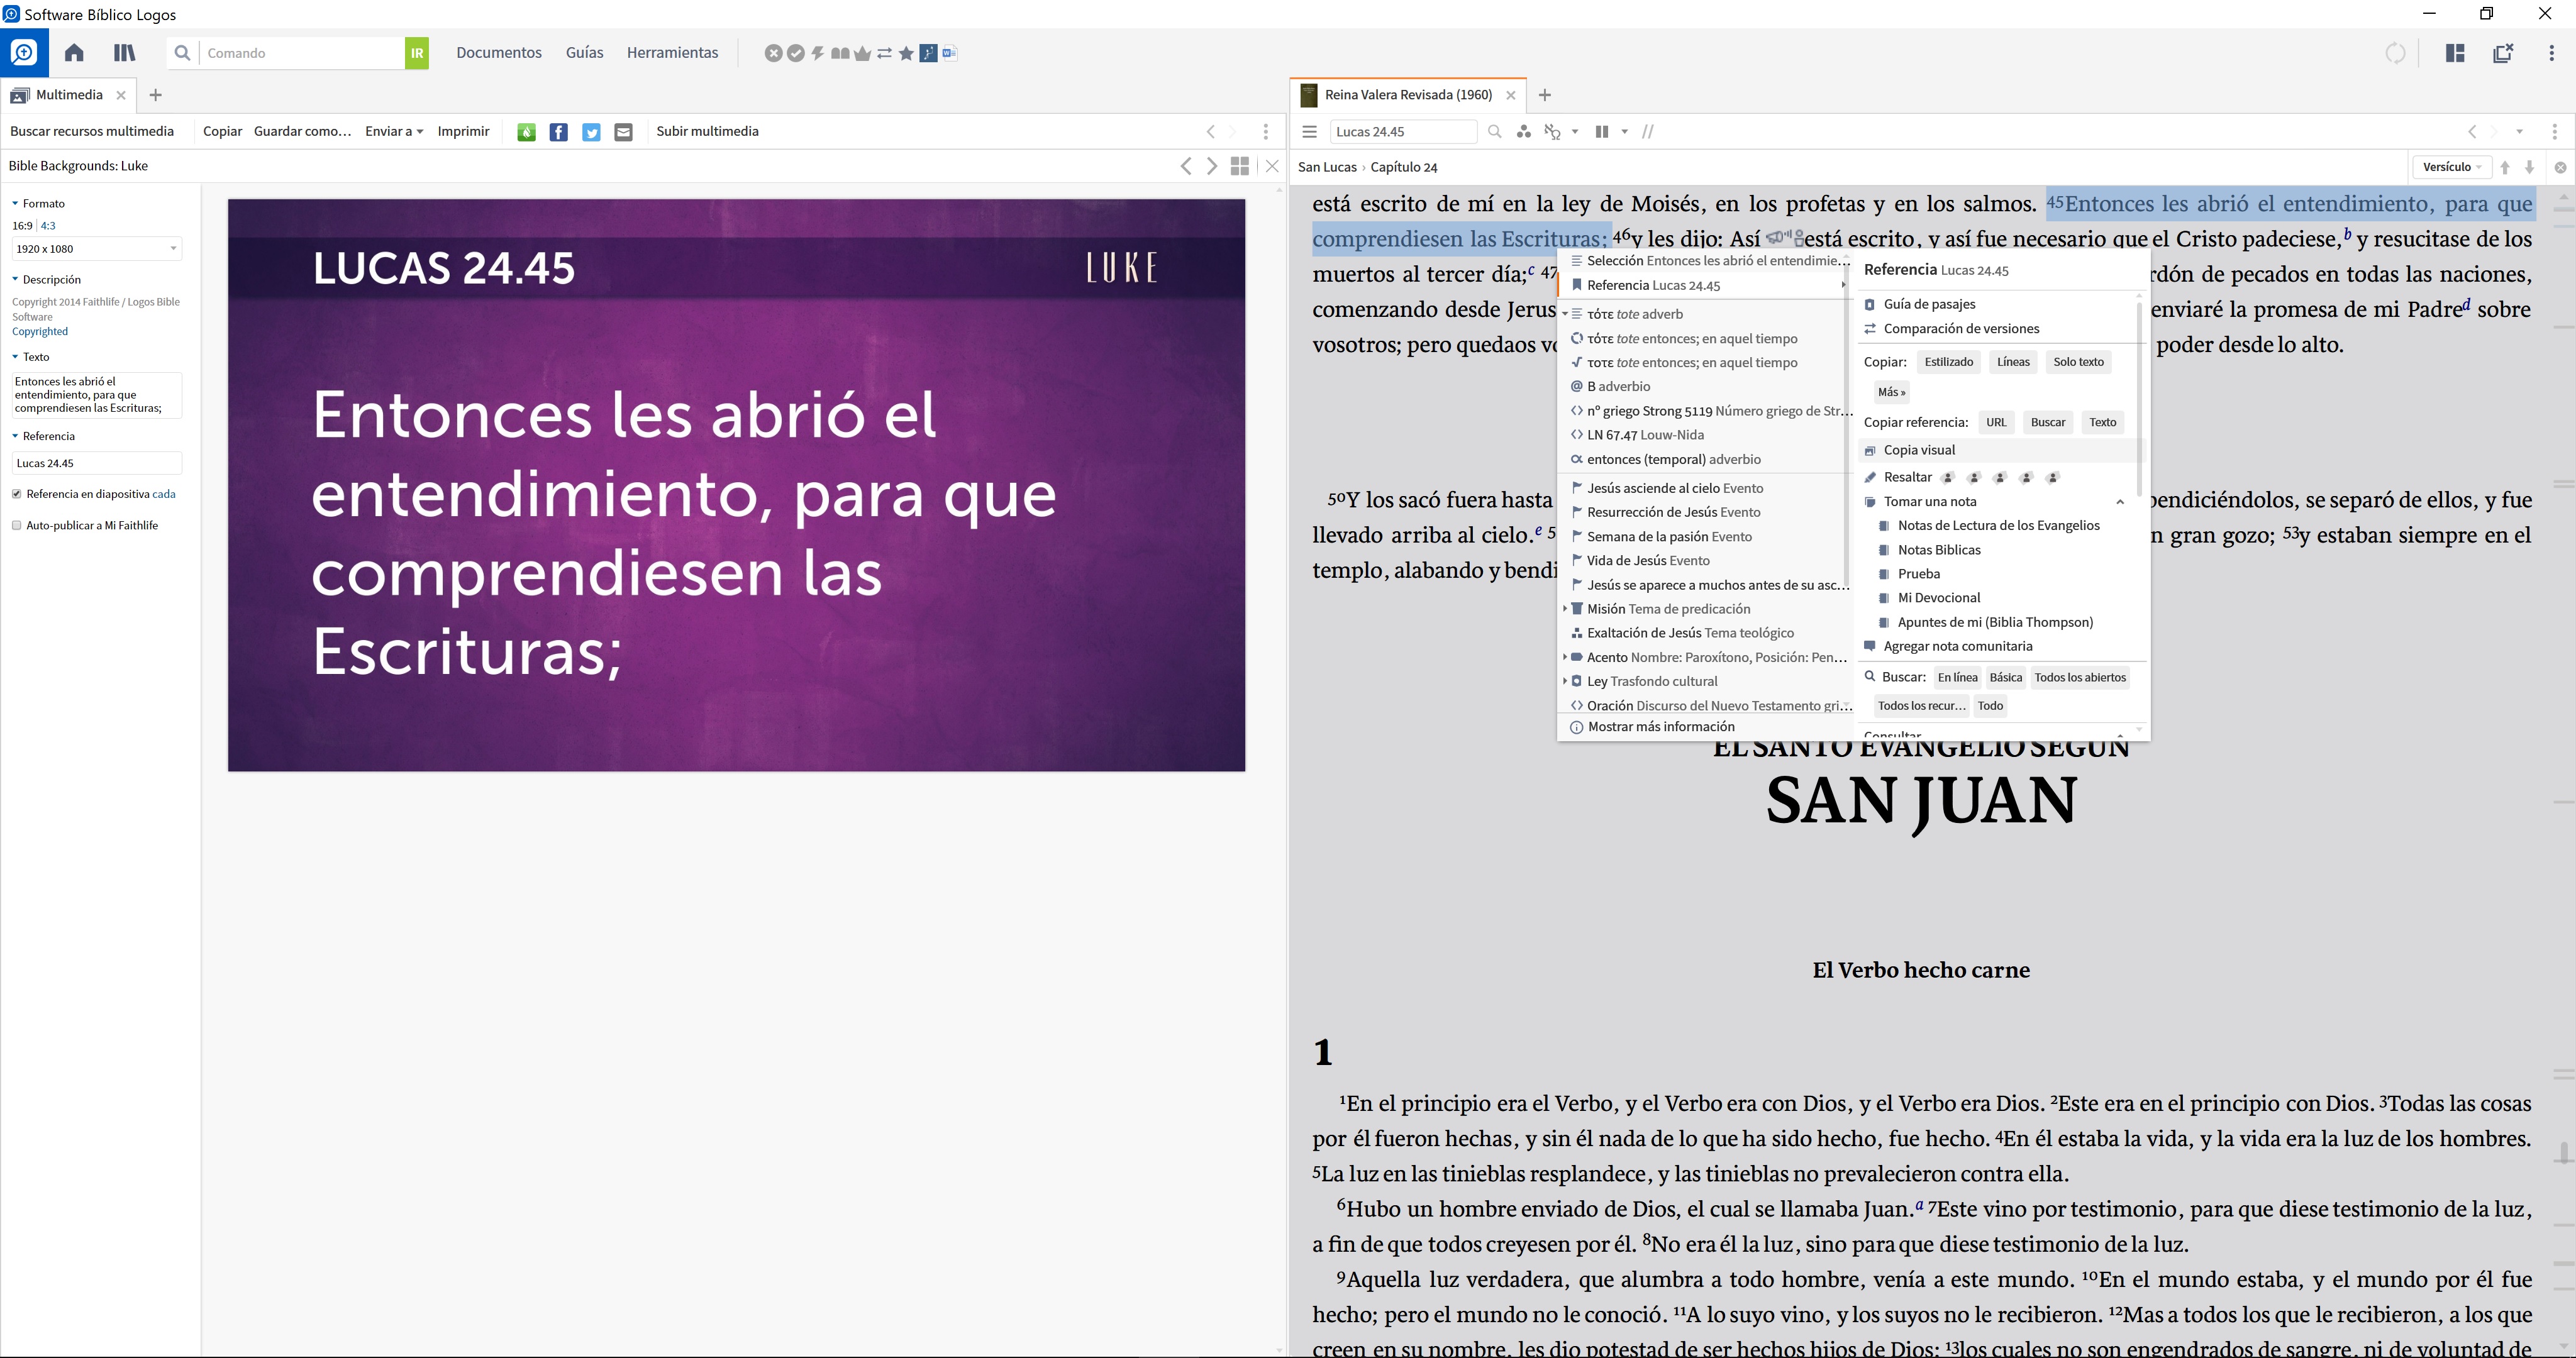This screenshot has height=1358, width=2576.
Task: Open the Herramientas menu
Action: click(672, 53)
